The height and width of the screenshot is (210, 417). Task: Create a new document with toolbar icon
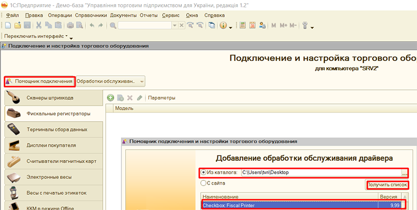tap(8, 25)
